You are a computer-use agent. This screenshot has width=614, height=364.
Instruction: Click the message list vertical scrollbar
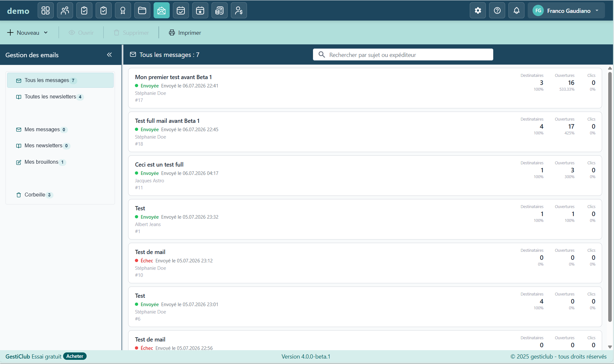(x=610, y=197)
